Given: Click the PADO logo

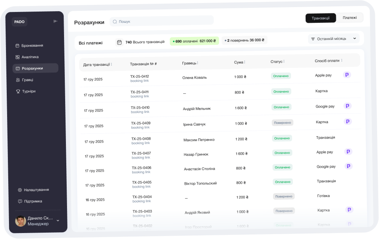Looking at the screenshot, I should [19, 22].
